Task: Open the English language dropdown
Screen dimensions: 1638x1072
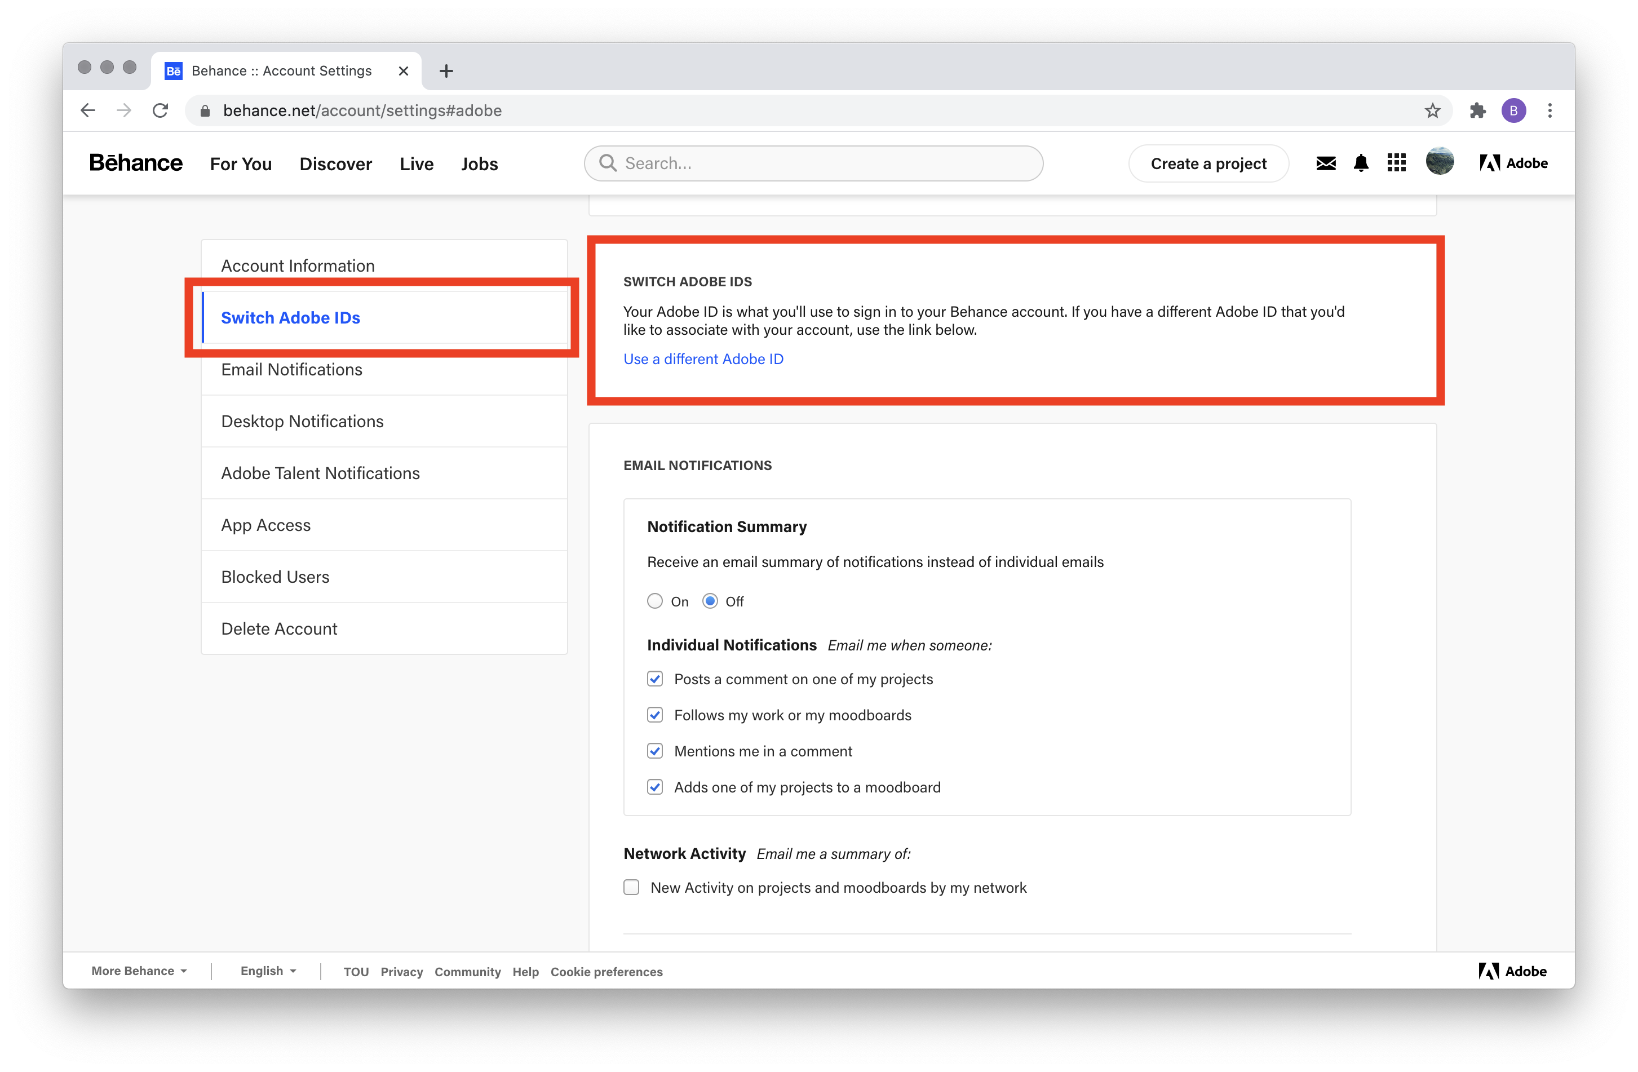Action: [x=268, y=971]
